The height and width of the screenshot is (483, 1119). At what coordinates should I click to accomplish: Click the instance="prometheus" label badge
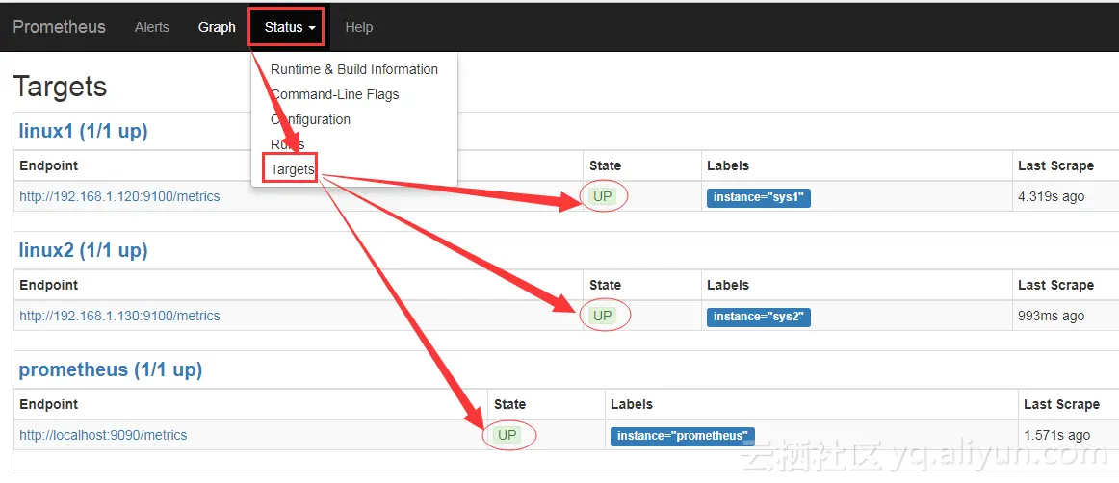click(x=682, y=435)
